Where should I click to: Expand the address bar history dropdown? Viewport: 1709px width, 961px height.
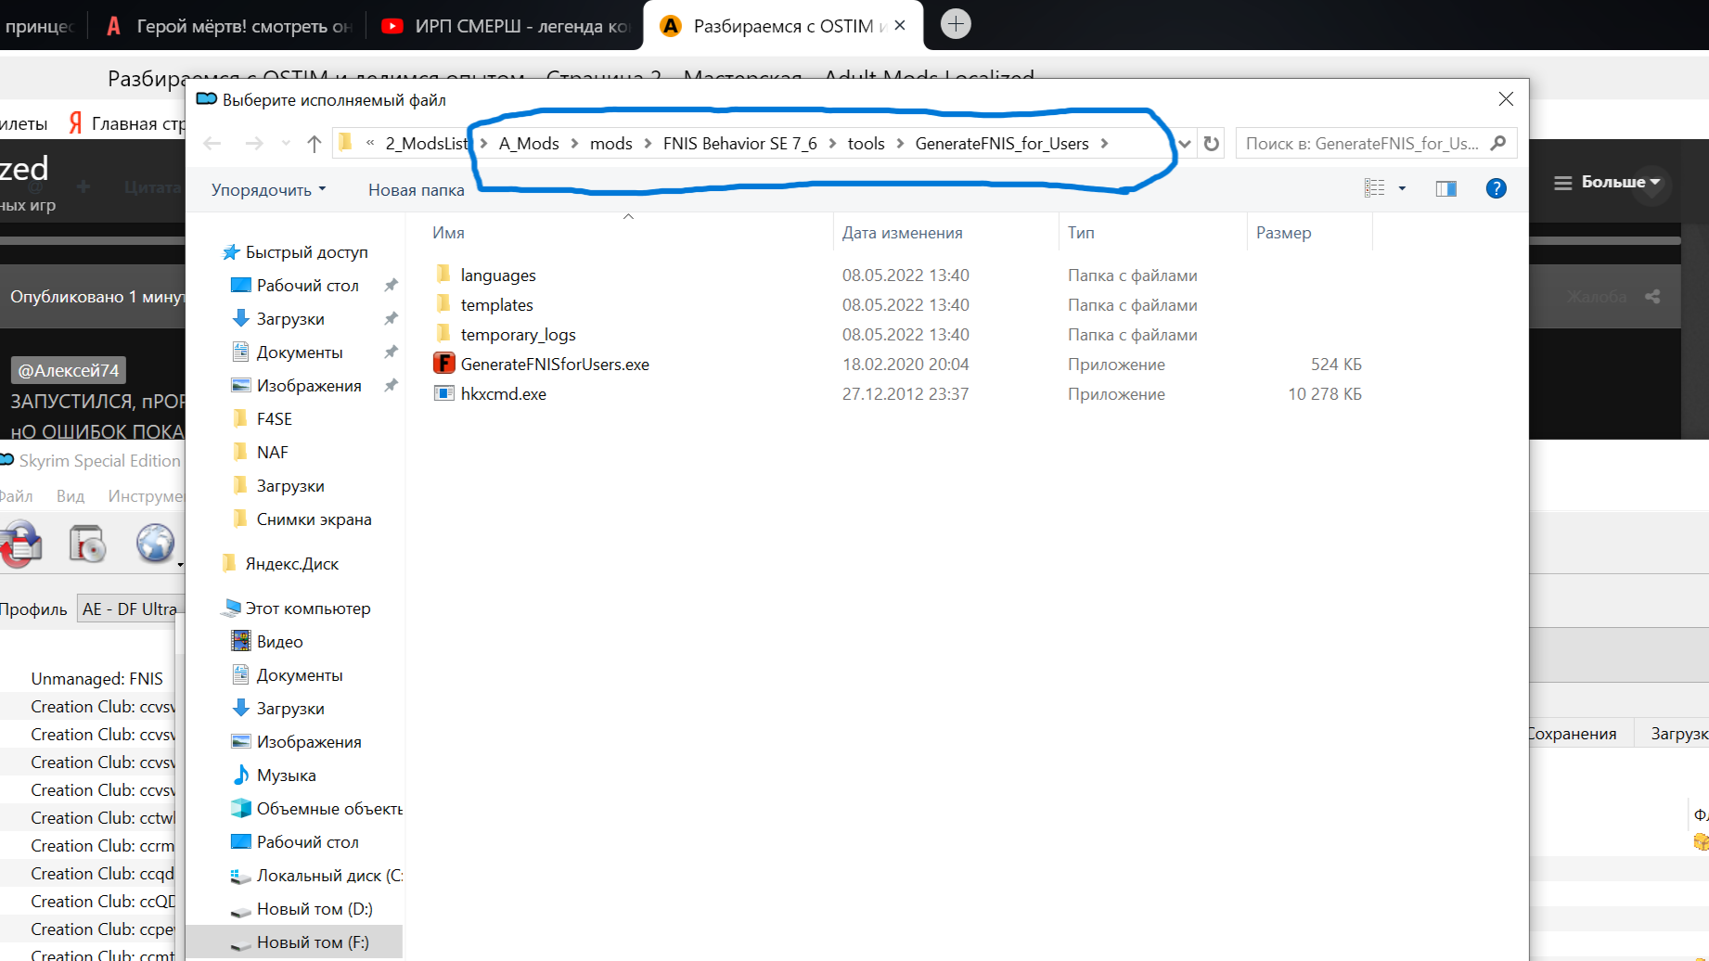tap(1185, 144)
